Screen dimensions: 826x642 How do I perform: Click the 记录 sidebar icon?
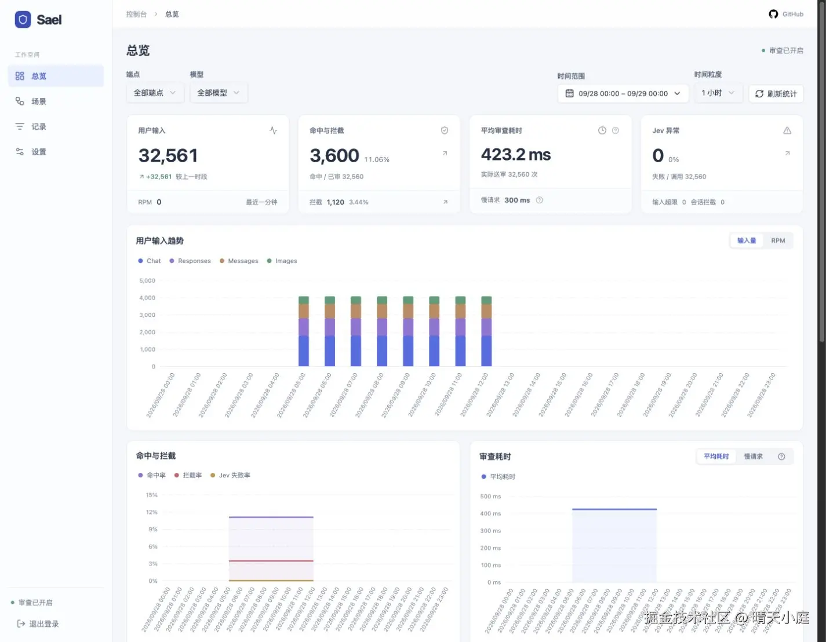coord(20,126)
